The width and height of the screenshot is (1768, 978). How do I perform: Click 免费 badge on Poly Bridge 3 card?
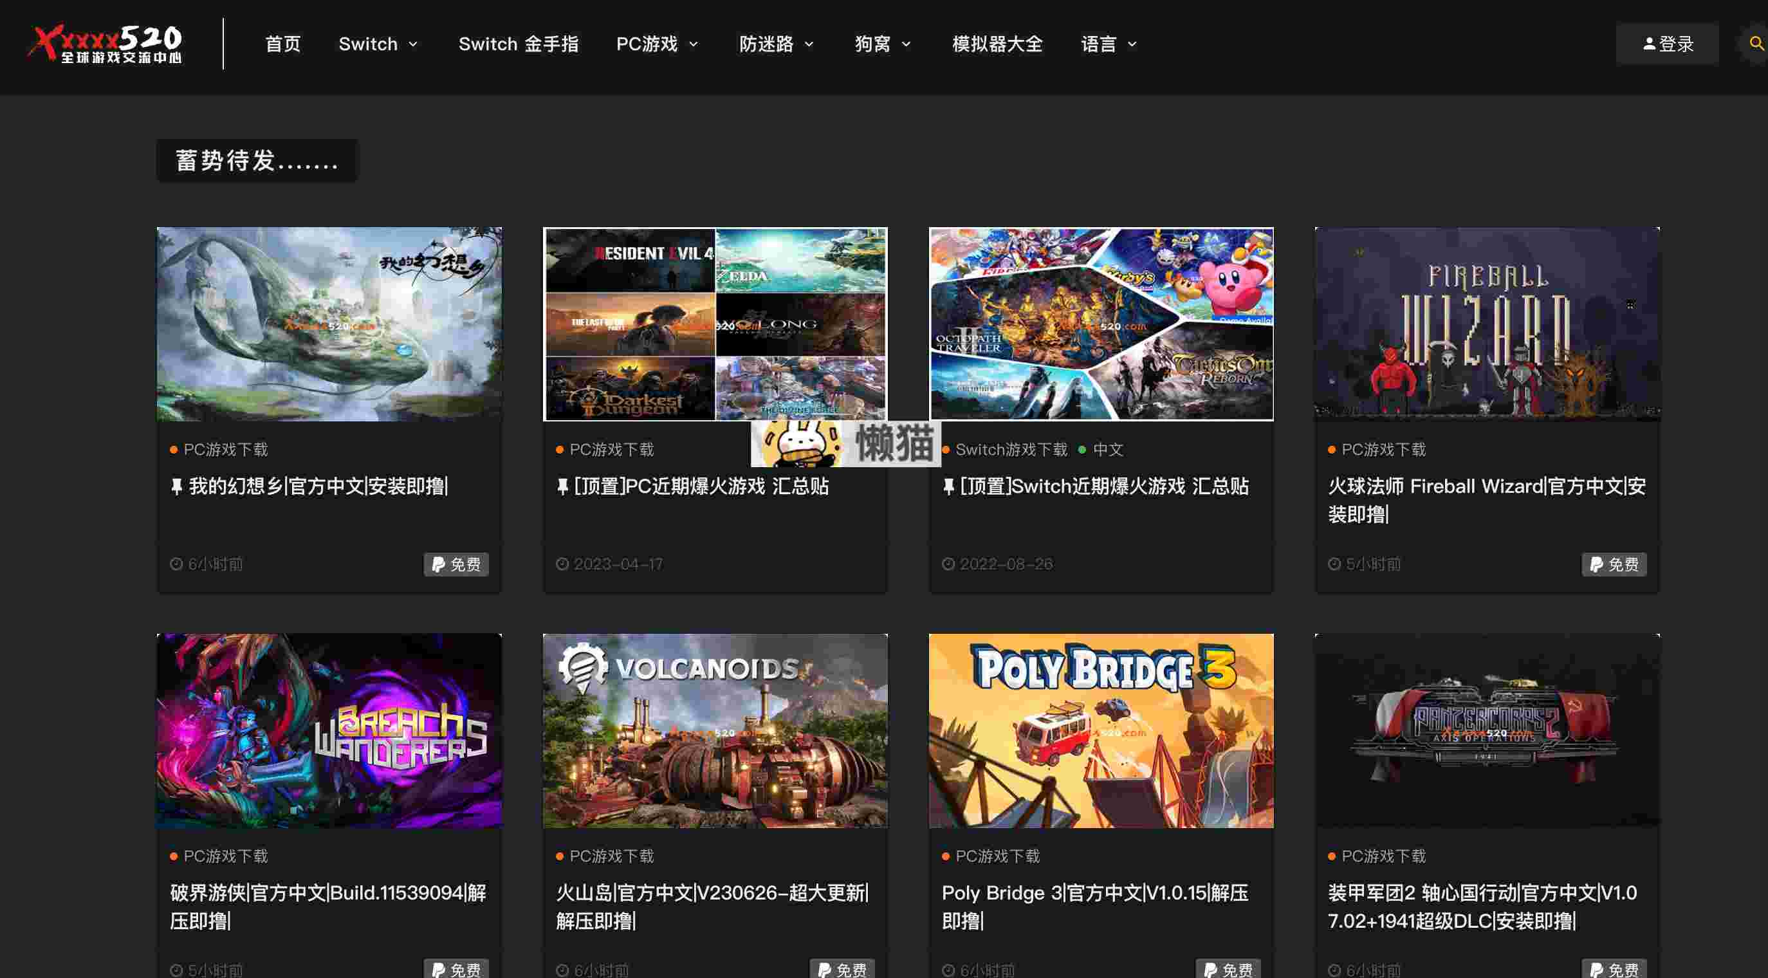(1228, 969)
